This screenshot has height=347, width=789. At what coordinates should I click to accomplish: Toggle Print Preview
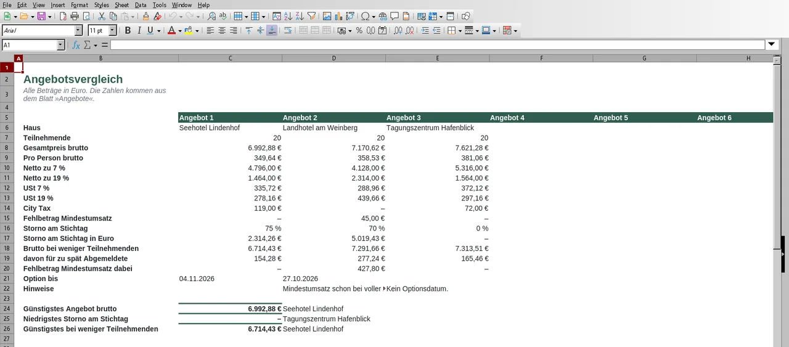click(86, 16)
